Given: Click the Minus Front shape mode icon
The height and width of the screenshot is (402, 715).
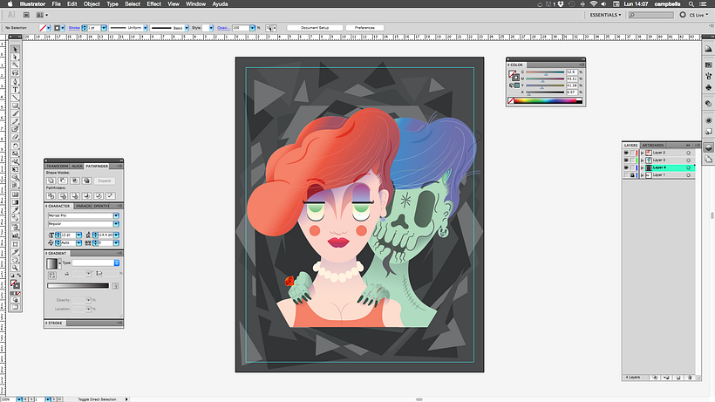Looking at the screenshot, I should click(63, 181).
